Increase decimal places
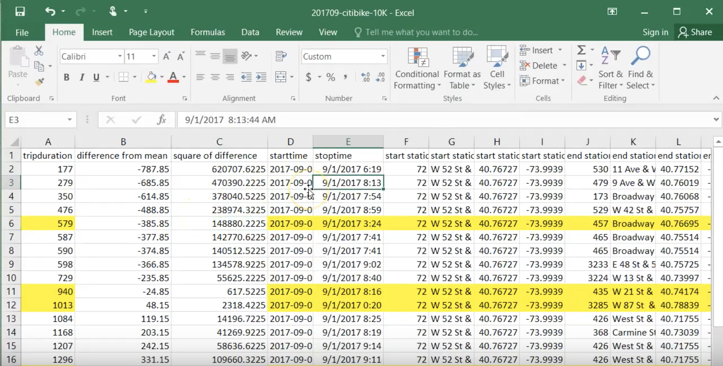Screen dimensions: 723x366 tap(365, 77)
